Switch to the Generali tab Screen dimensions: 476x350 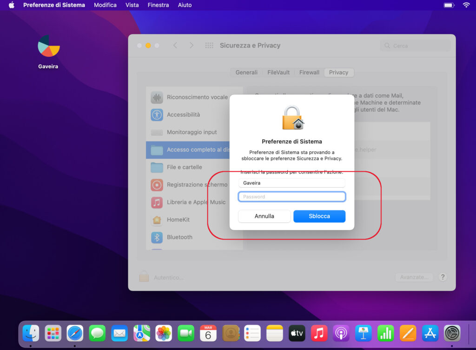pos(246,72)
